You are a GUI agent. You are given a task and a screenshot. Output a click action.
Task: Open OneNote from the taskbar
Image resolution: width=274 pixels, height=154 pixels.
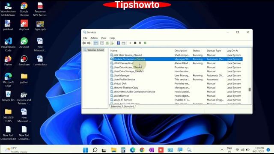click(x=151, y=150)
